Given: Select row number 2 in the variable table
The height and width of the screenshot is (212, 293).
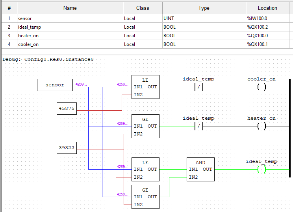Looking at the screenshot, I should coord(9,27).
